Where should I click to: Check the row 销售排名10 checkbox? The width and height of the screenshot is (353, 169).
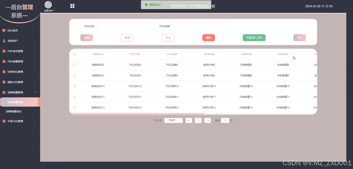(x=75, y=86)
